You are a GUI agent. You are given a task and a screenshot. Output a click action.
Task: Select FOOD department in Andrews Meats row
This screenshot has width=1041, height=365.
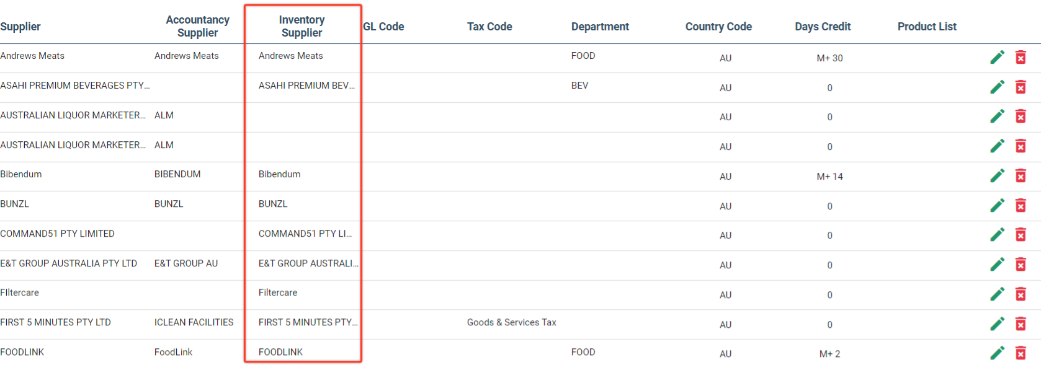tap(583, 56)
